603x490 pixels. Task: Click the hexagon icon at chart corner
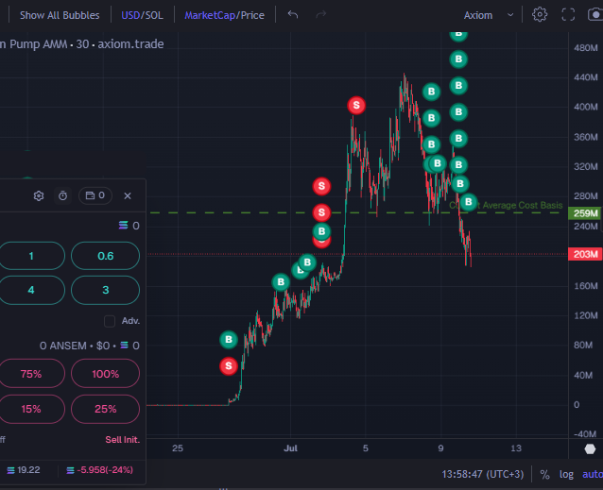(590, 448)
